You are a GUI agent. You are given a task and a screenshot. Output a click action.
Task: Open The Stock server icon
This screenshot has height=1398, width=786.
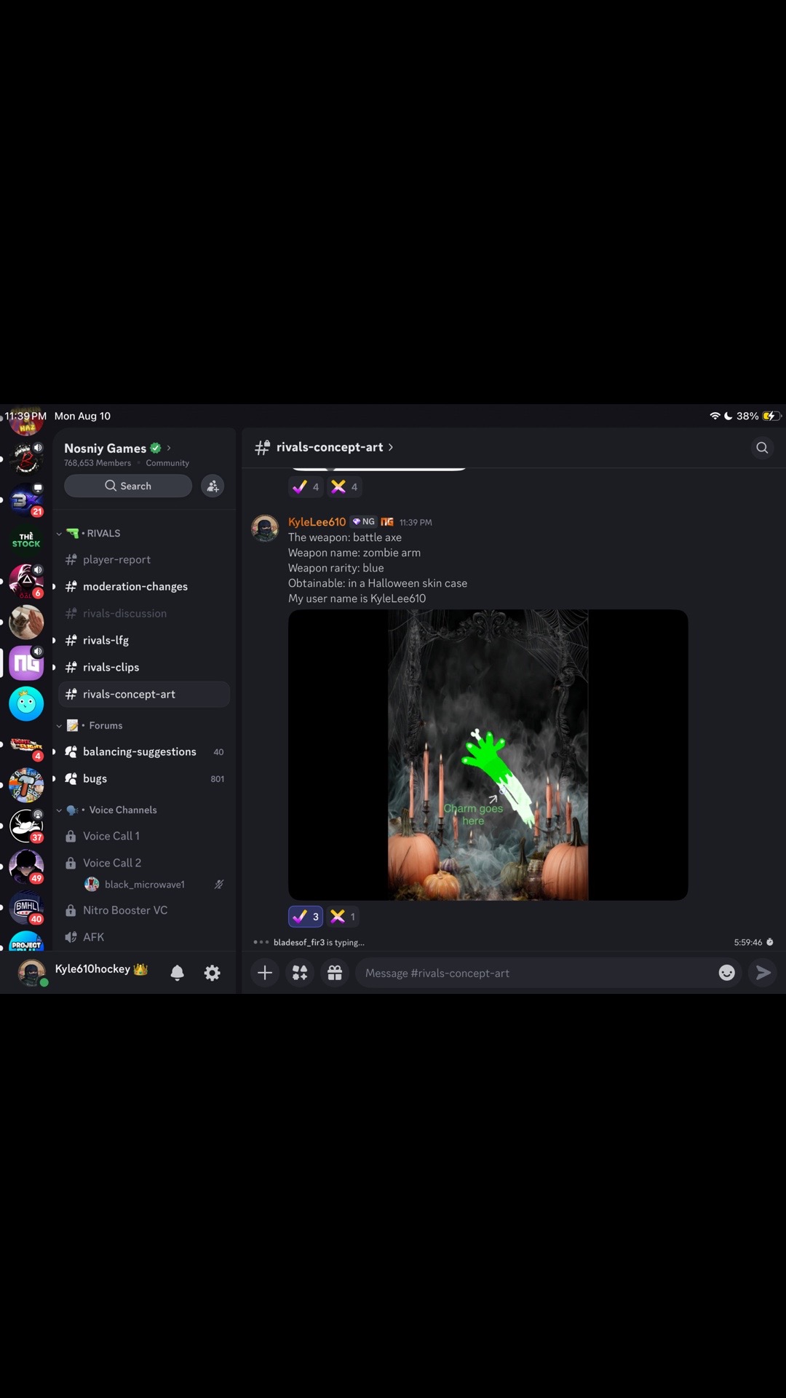coord(26,540)
